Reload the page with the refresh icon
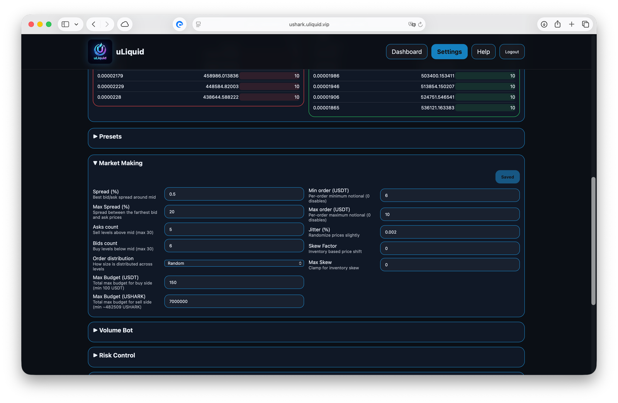This screenshot has height=403, width=618. pyautogui.click(x=421, y=24)
